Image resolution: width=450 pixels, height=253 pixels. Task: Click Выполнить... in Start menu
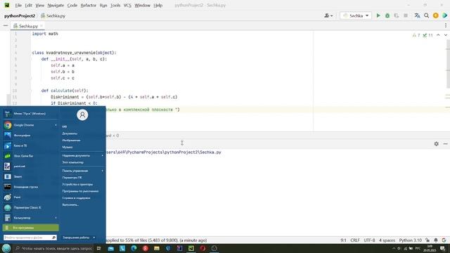(x=70, y=205)
